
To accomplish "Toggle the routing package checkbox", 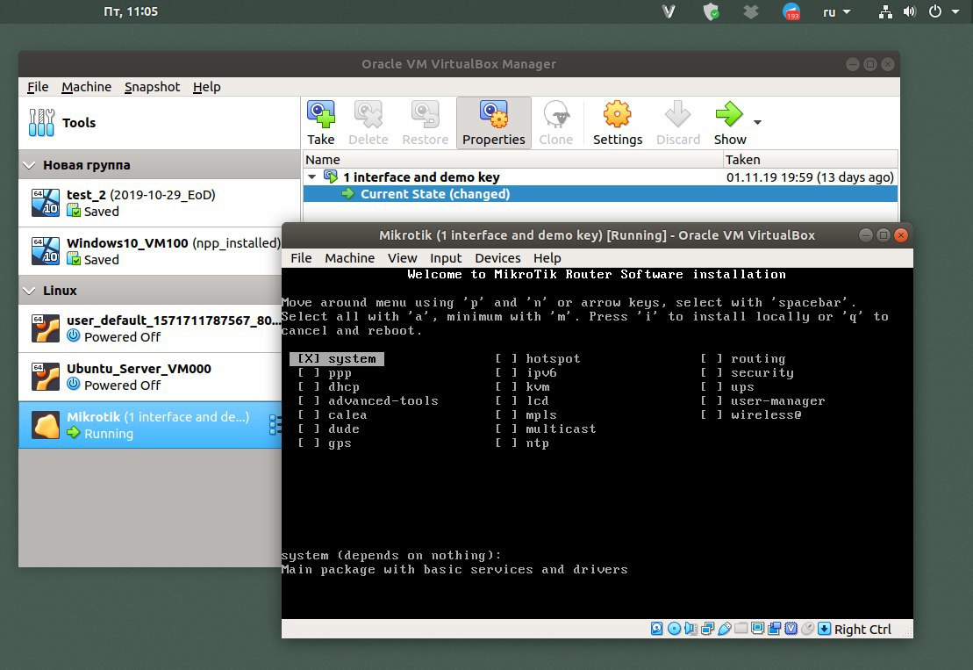I will click(712, 359).
